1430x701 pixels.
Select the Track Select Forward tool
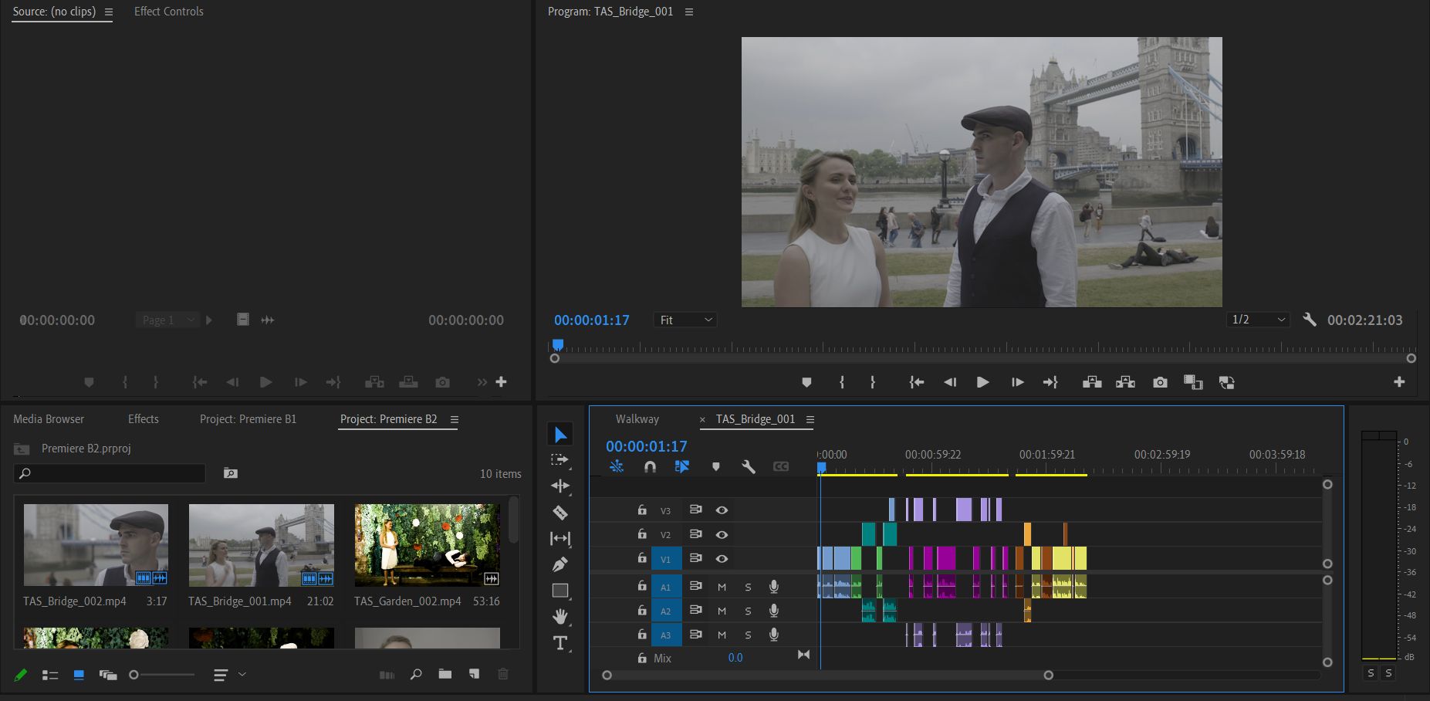(560, 460)
